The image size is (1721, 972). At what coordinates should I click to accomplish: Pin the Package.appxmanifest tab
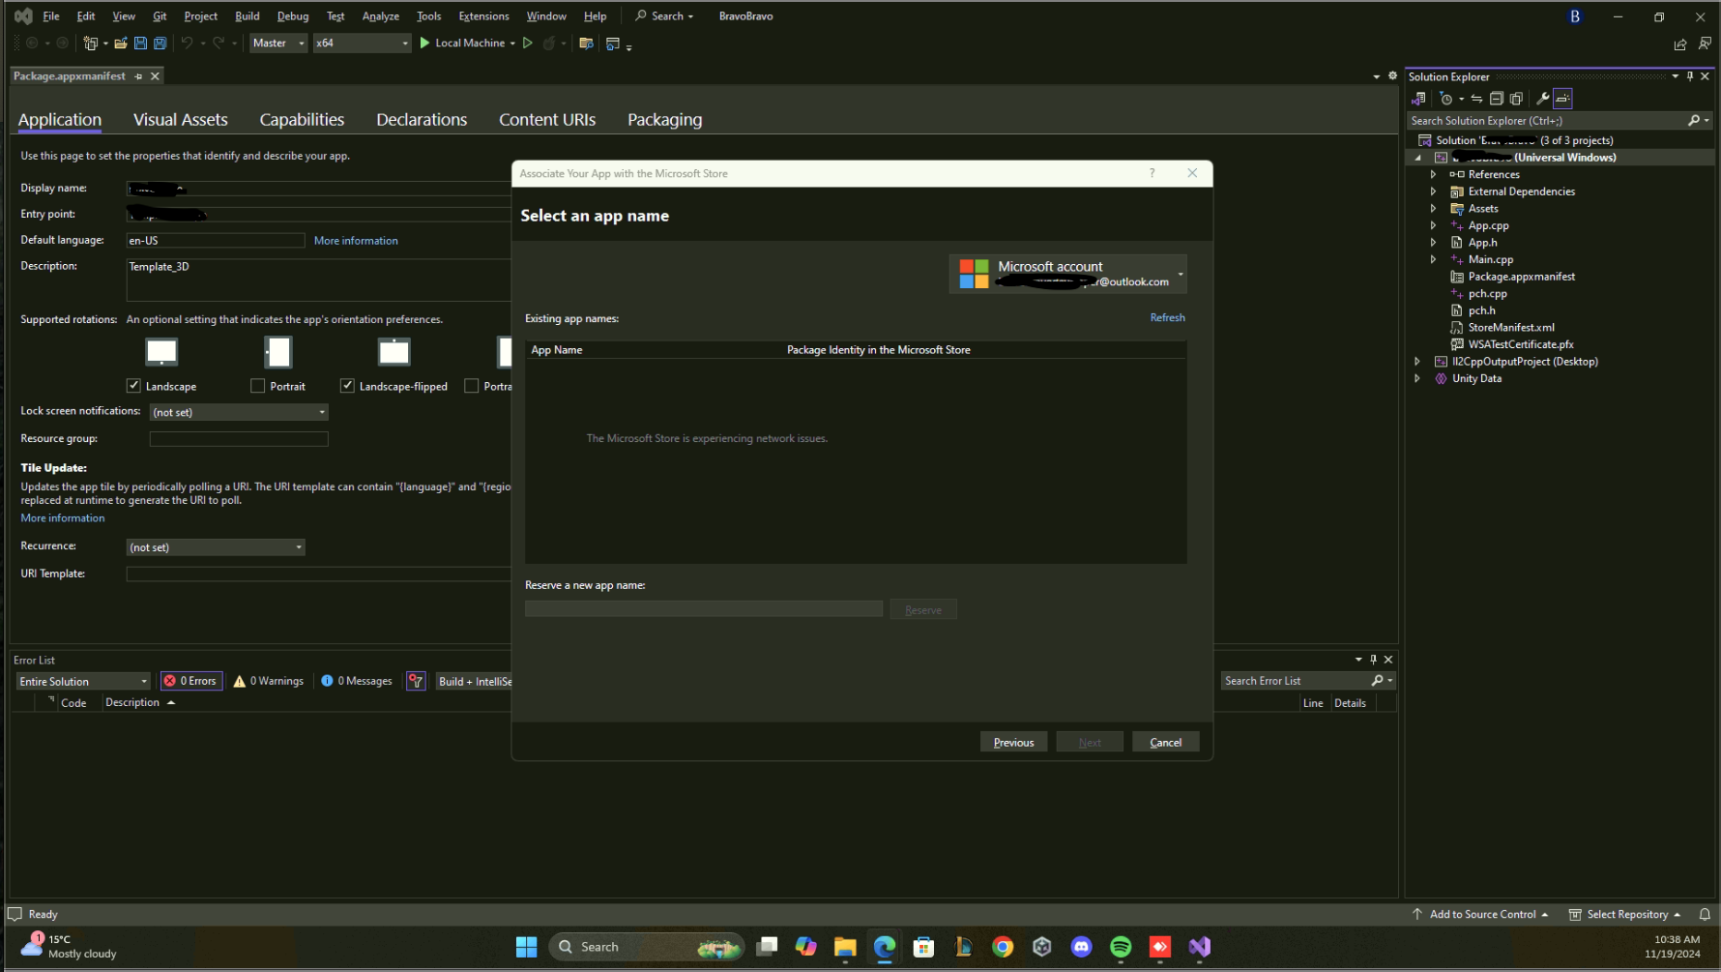click(138, 76)
